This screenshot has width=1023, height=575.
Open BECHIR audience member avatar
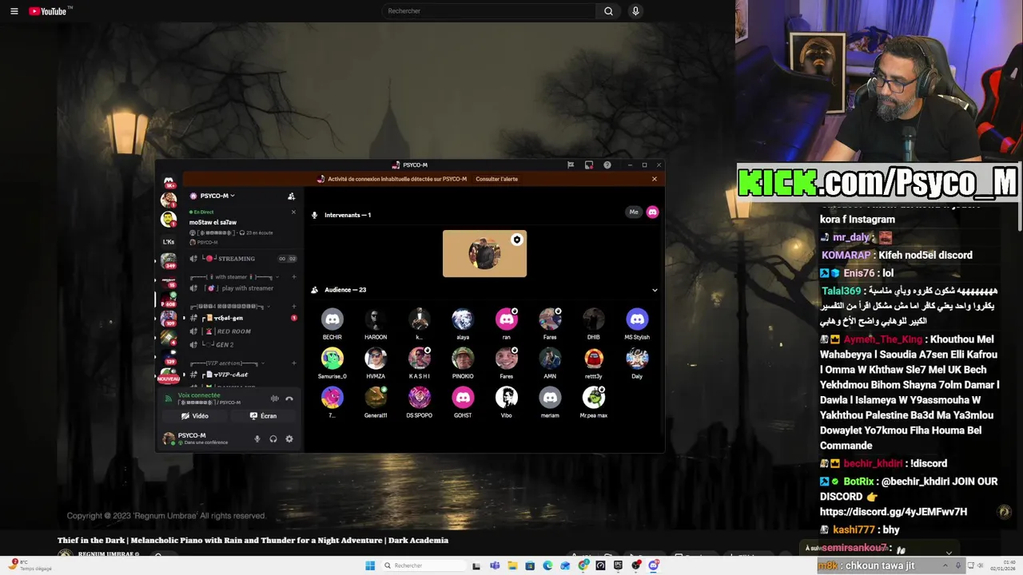coord(332,319)
